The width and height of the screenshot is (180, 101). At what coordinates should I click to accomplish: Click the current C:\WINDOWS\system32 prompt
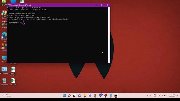click(x=15, y=23)
